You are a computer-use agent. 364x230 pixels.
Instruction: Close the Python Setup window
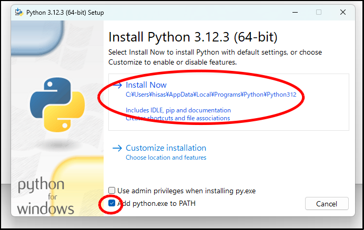pos(343,12)
